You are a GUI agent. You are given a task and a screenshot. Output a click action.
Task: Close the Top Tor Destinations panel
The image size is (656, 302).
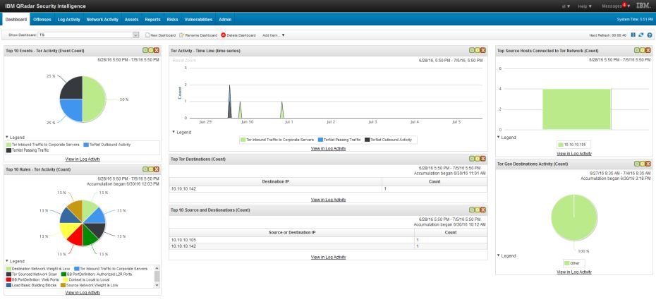pos(485,159)
